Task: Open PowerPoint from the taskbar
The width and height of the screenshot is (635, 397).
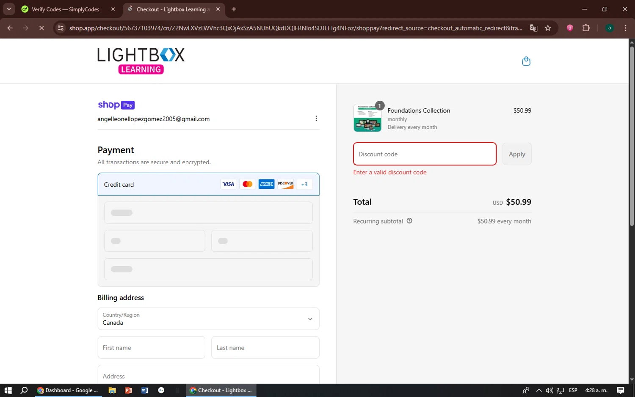Action: (129, 390)
